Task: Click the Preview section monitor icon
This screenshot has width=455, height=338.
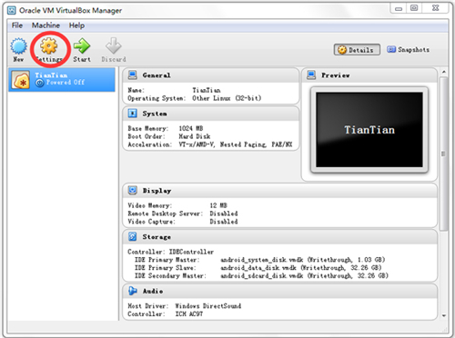Action: pyautogui.click(x=311, y=75)
